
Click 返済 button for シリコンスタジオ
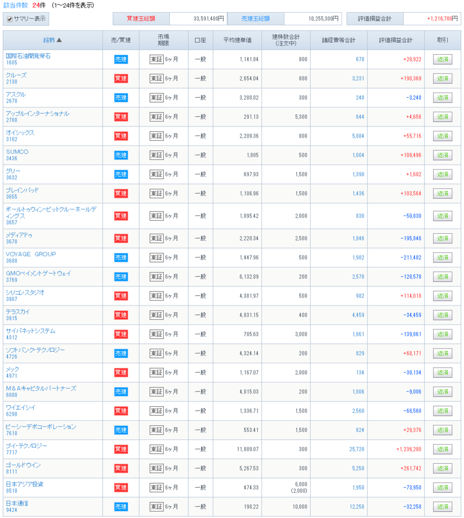tap(443, 296)
